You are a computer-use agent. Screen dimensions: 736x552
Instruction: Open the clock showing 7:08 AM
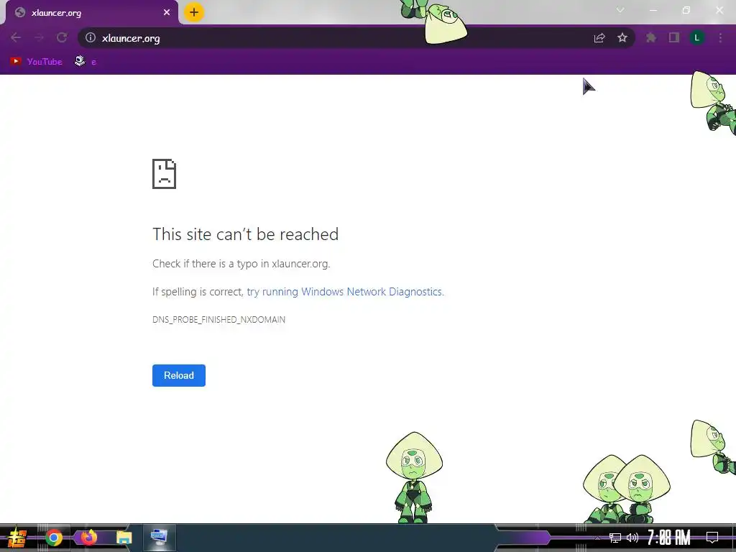click(669, 538)
